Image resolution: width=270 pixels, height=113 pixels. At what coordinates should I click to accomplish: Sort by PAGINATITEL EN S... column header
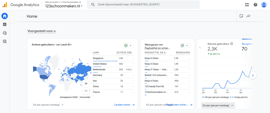pyautogui.click(x=156, y=52)
